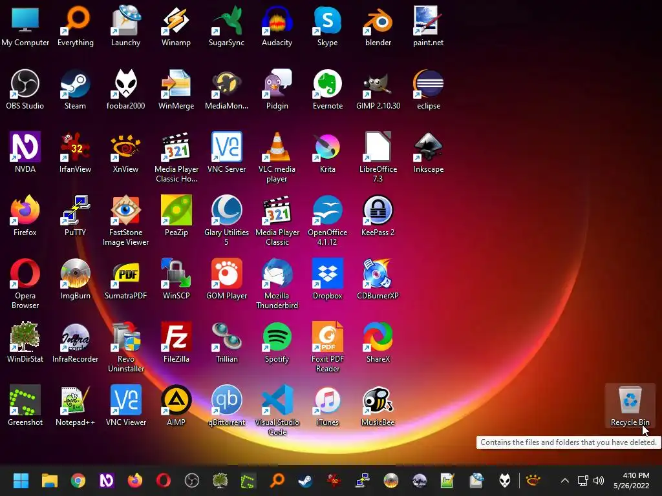662x496 pixels.
Task: Select the Skype desktop icon
Action: click(328, 26)
